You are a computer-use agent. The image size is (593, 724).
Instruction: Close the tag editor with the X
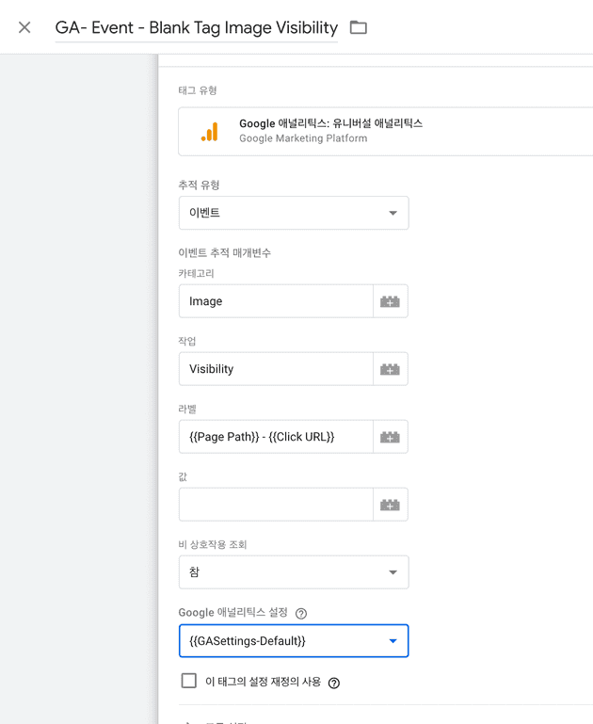pos(24,27)
